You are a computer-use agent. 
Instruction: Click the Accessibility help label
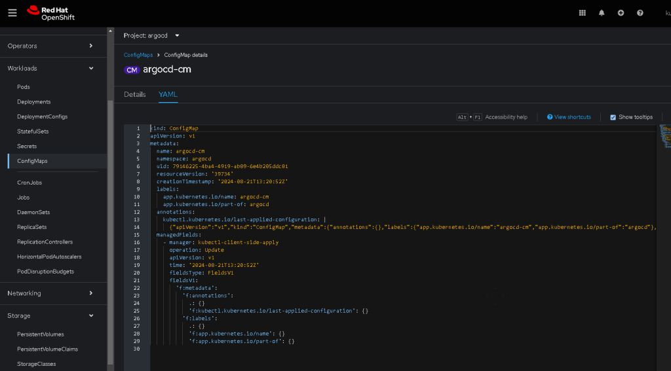click(x=507, y=117)
